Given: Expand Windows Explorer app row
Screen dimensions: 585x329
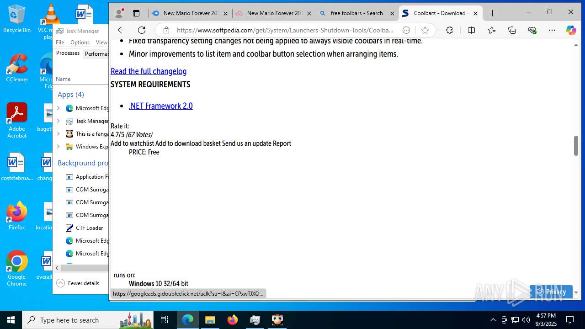Looking at the screenshot, I should tap(58, 147).
